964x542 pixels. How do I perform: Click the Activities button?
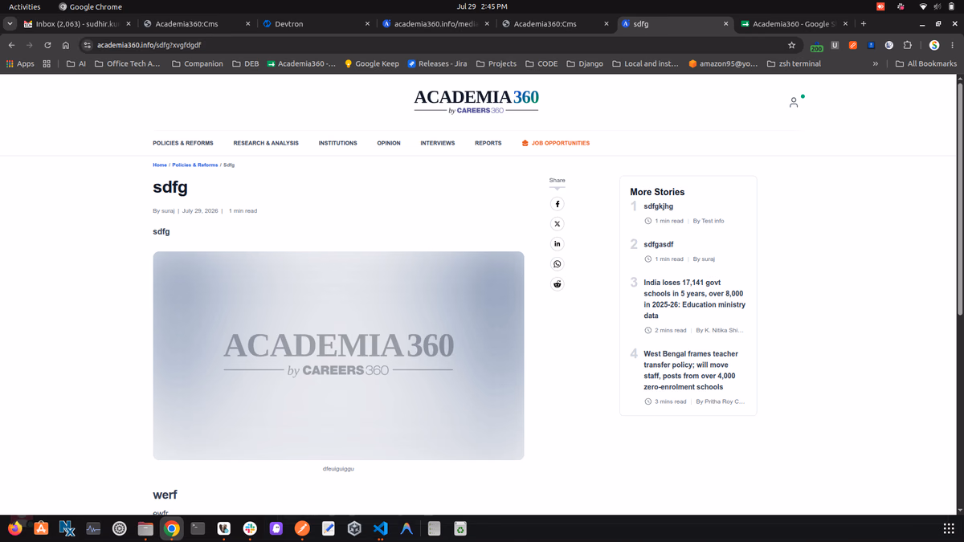pyautogui.click(x=24, y=6)
